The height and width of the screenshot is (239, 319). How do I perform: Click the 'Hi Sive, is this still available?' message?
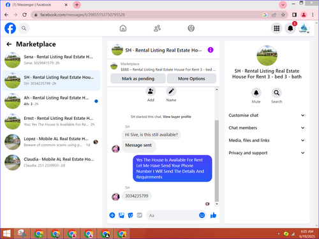point(151,134)
